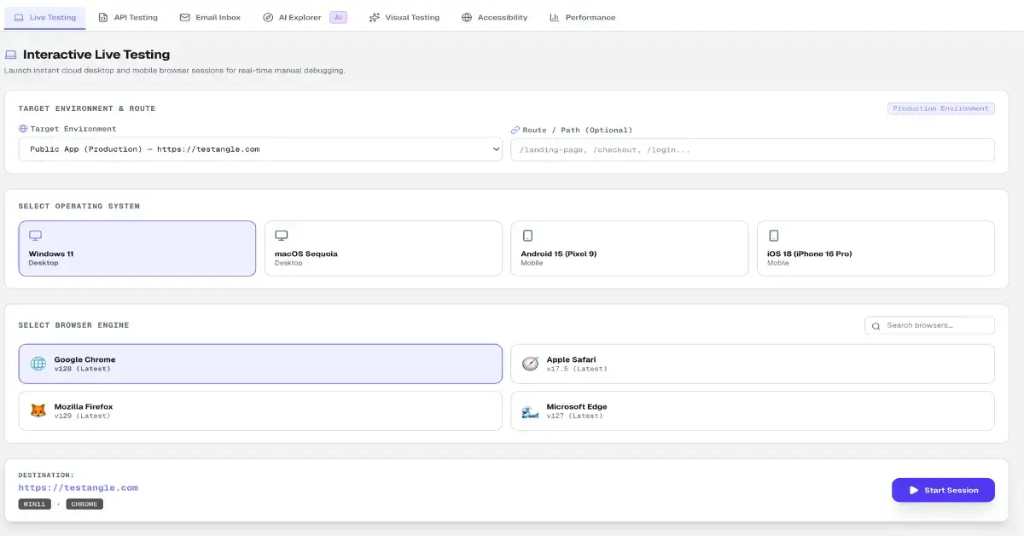Expand the Target Environment dropdown
The width and height of the screenshot is (1024, 536).
pos(260,149)
